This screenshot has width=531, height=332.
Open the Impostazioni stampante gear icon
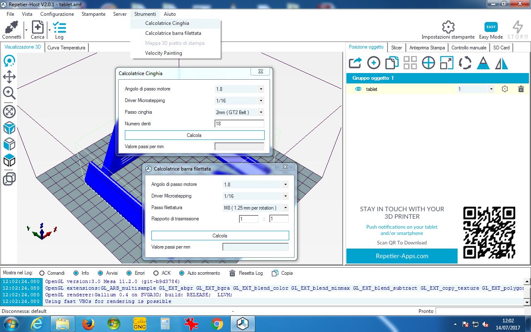(x=448, y=27)
